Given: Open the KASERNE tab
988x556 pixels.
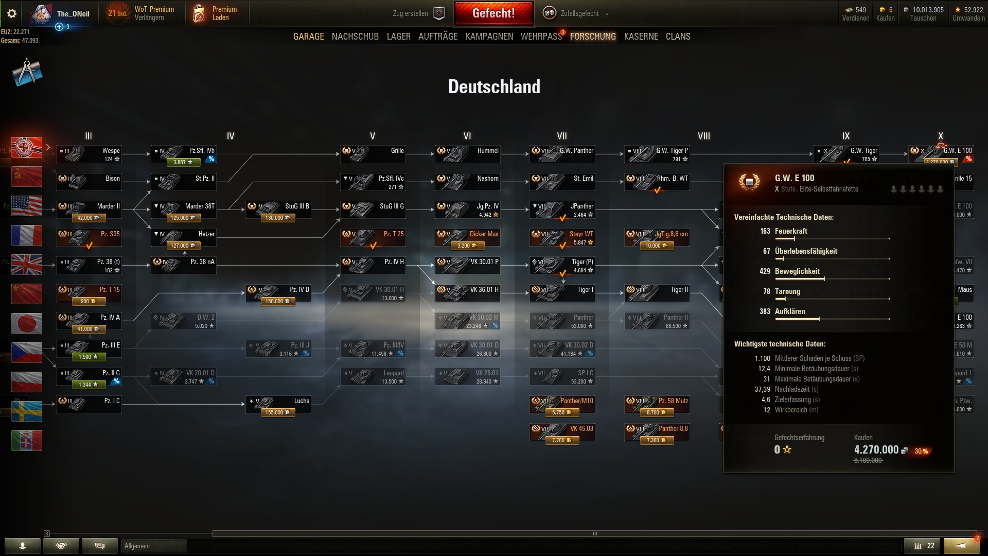Looking at the screenshot, I should point(641,37).
